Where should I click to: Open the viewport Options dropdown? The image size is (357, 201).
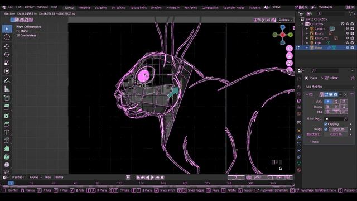(x=285, y=20)
